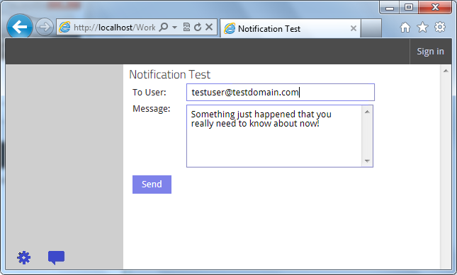The height and width of the screenshot is (275, 457).
Task: Close the Notification Test tab
Action: coord(354,28)
